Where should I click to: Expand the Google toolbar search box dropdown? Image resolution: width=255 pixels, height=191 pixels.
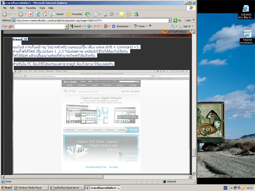[66, 26]
